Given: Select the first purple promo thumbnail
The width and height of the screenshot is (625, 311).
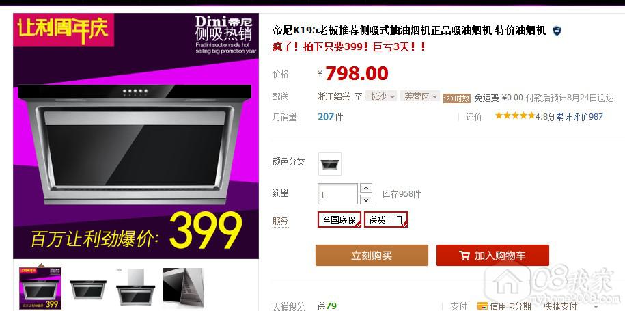Looking at the screenshot, I should point(40,288).
